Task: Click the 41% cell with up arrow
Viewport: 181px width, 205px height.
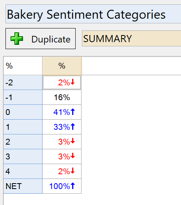Action: (62, 112)
